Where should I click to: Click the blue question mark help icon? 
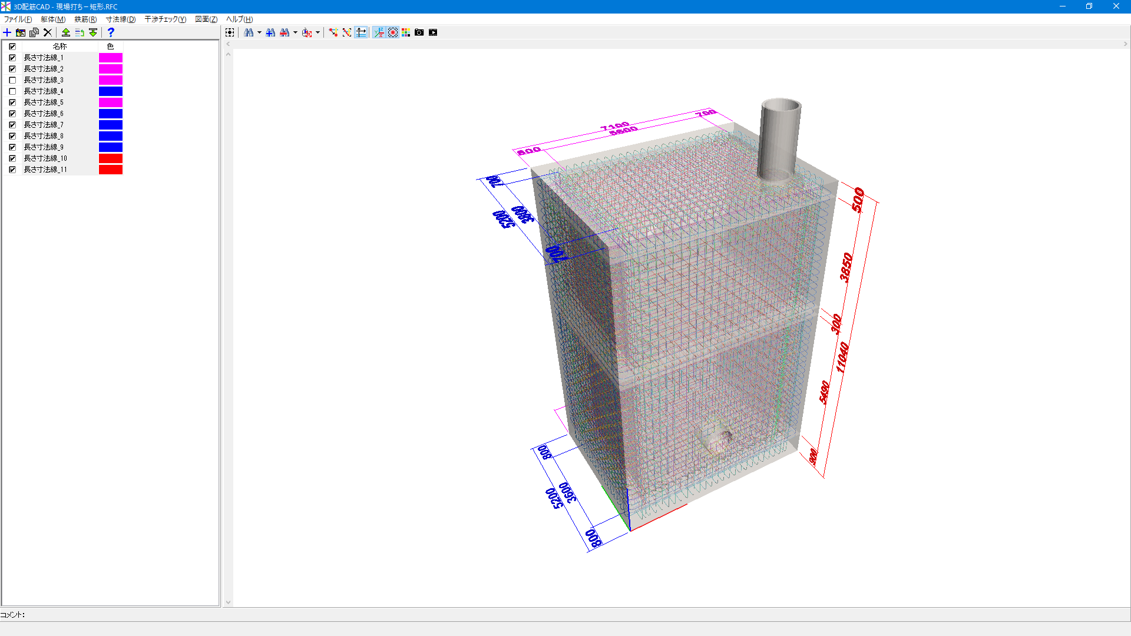coord(111,32)
